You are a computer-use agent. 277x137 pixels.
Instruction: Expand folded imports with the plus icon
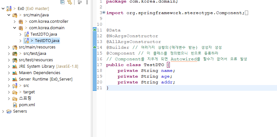click(104, 13)
